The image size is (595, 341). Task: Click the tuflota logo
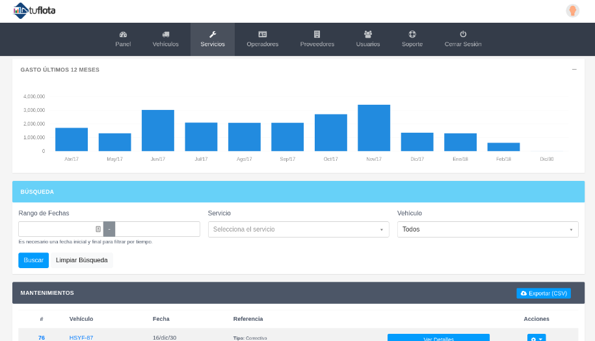34,10
